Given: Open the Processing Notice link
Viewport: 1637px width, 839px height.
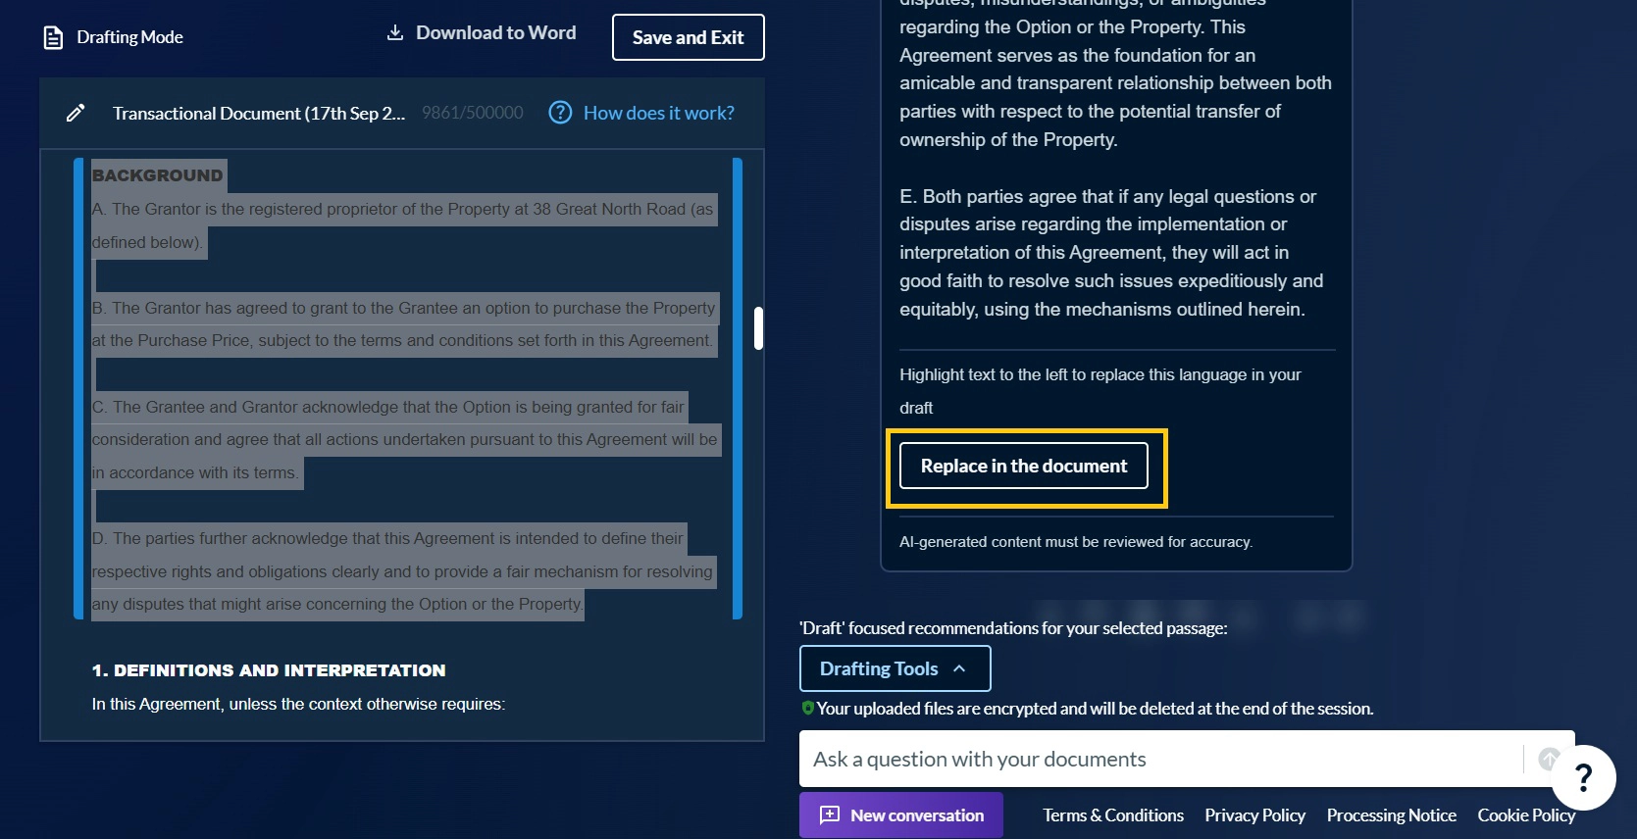Looking at the screenshot, I should [x=1391, y=815].
